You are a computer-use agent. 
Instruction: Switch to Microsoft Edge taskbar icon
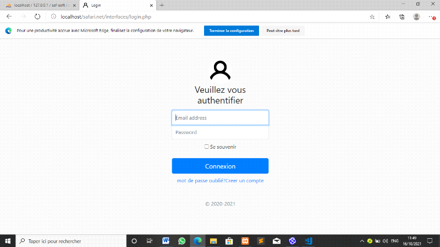click(197, 241)
